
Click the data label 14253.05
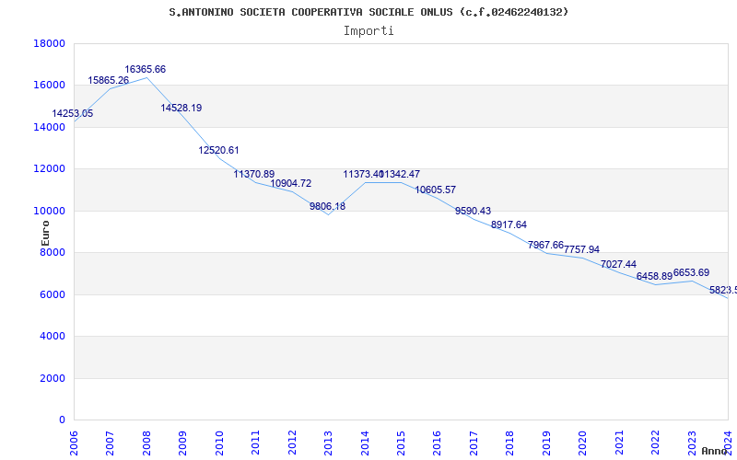point(73,113)
